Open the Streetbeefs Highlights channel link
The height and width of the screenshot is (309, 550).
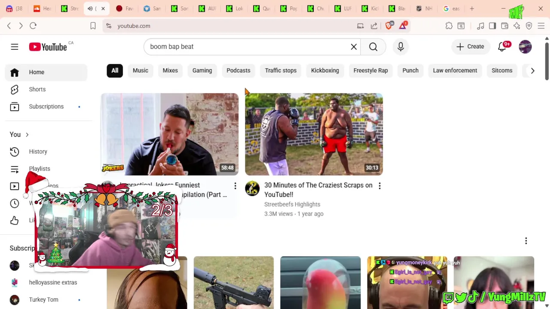(292, 204)
